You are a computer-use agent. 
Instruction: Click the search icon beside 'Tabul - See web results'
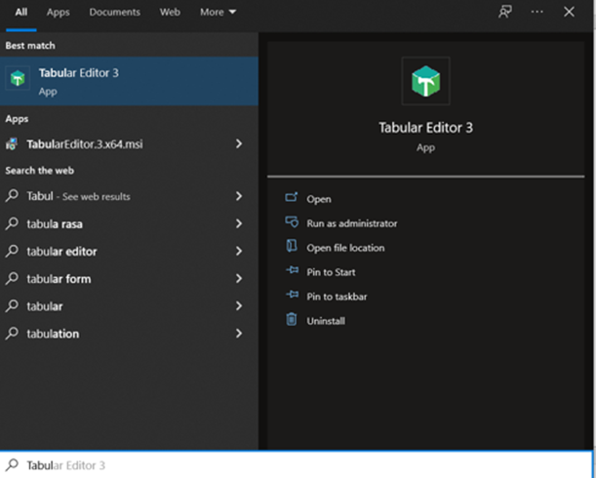pyautogui.click(x=12, y=196)
